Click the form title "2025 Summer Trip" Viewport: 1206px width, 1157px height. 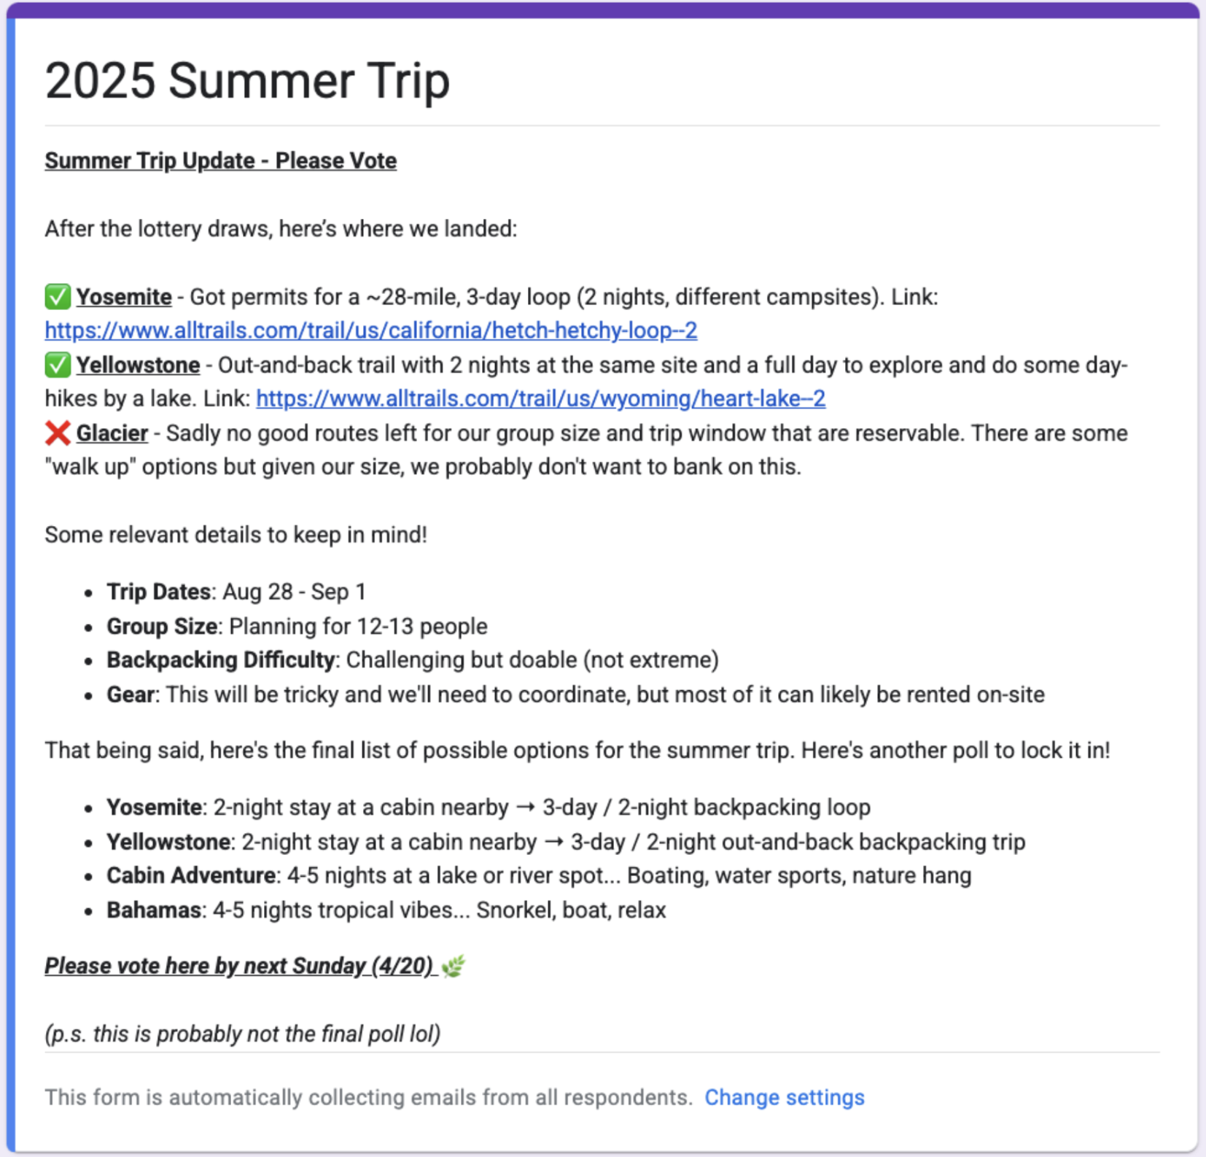(x=247, y=80)
